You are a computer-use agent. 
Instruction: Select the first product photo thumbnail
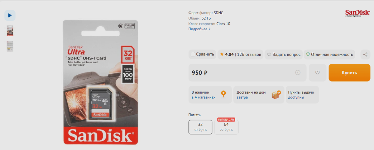click(10, 31)
